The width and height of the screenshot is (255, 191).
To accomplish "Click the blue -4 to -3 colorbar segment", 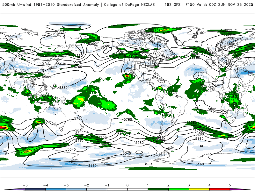I will point(56,189).
